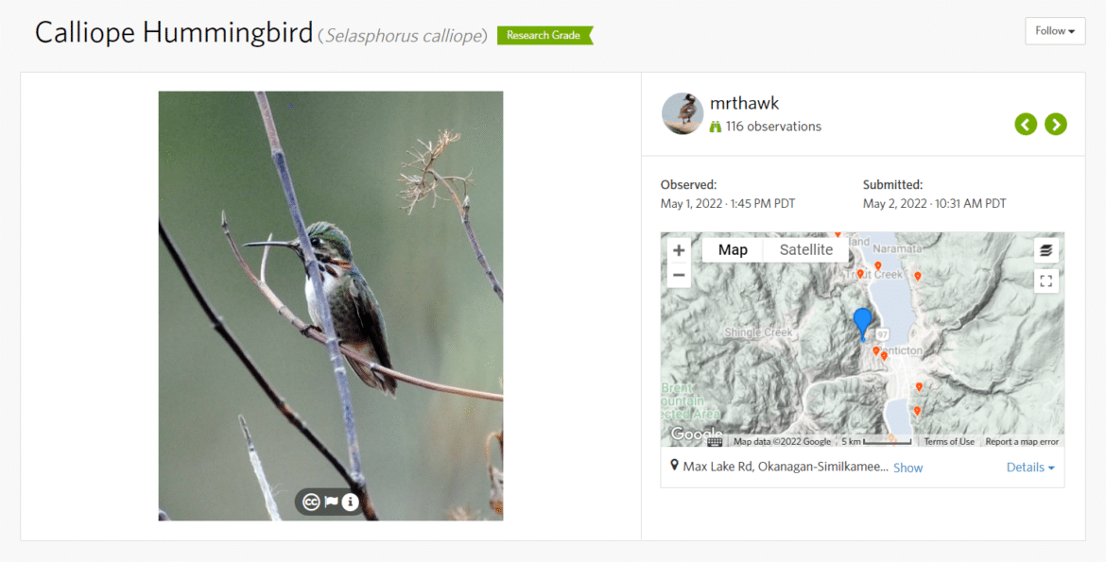Click the blue observation map pin
The image size is (1106, 562).
click(862, 324)
